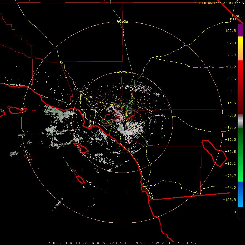Click the 'VEL' legend title
Viewport: 245px width, 245px height.
(x=239, y=16)
